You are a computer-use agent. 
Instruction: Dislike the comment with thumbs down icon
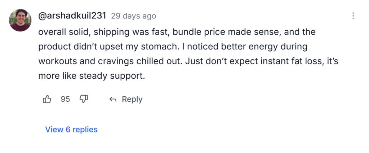[84, 99]
